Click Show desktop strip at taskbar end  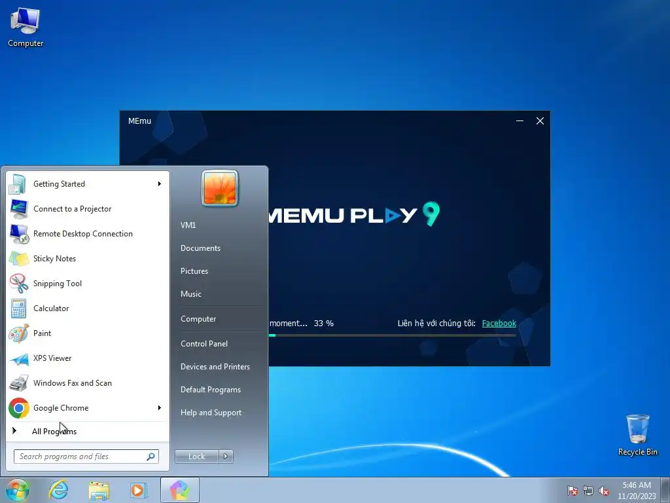[x=667, y=490]
